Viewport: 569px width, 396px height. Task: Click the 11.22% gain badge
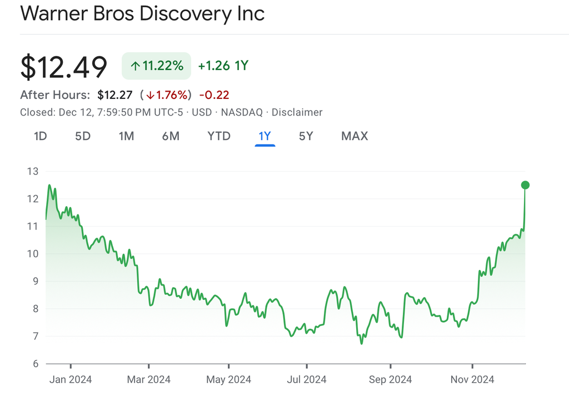tap(156, 66)
